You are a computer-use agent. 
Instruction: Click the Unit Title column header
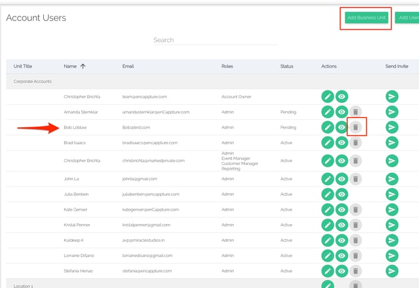coord(23,66)
